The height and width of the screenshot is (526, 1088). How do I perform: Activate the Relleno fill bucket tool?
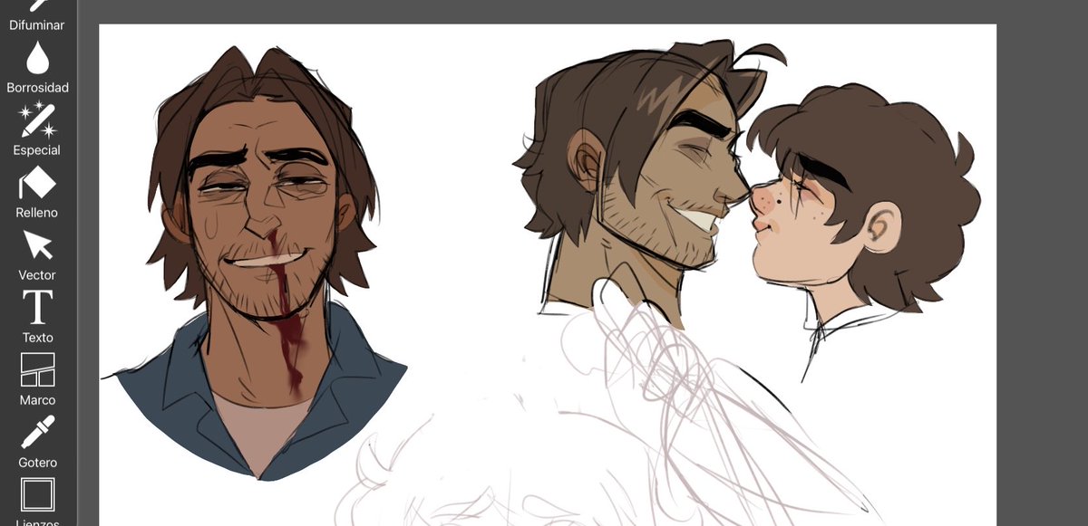click(37, 193)
